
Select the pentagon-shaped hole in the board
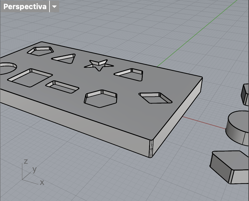[x=40, y=51]
